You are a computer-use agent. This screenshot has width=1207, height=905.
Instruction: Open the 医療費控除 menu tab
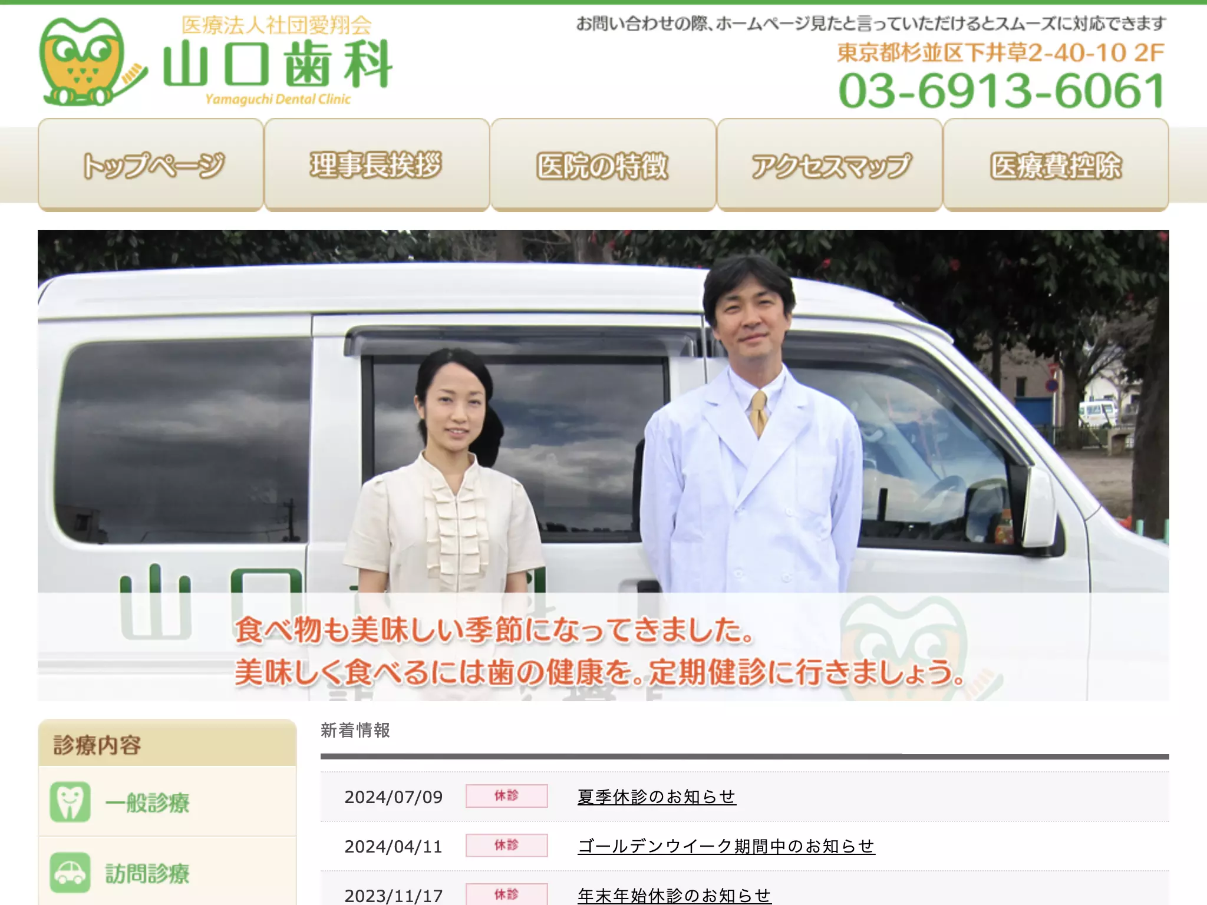tap(1056, 164)
